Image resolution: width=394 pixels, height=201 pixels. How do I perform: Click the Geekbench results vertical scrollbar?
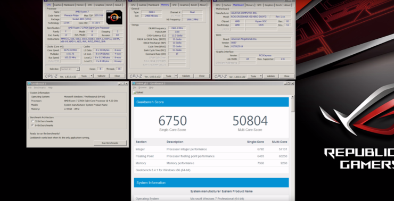point(293,148)
